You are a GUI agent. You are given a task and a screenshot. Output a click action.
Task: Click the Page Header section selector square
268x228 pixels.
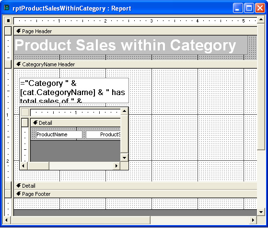click(x=8, y=31)
